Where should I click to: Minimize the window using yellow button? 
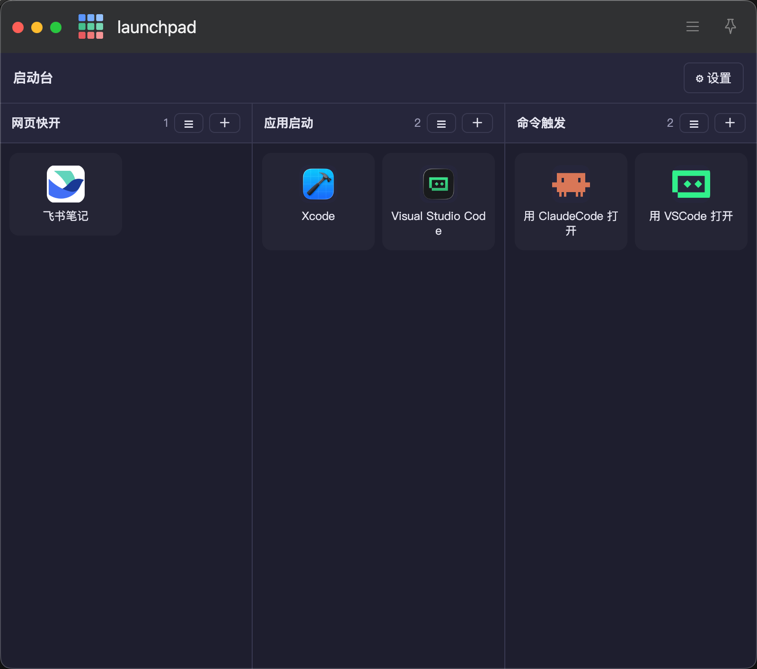point(37,27)
